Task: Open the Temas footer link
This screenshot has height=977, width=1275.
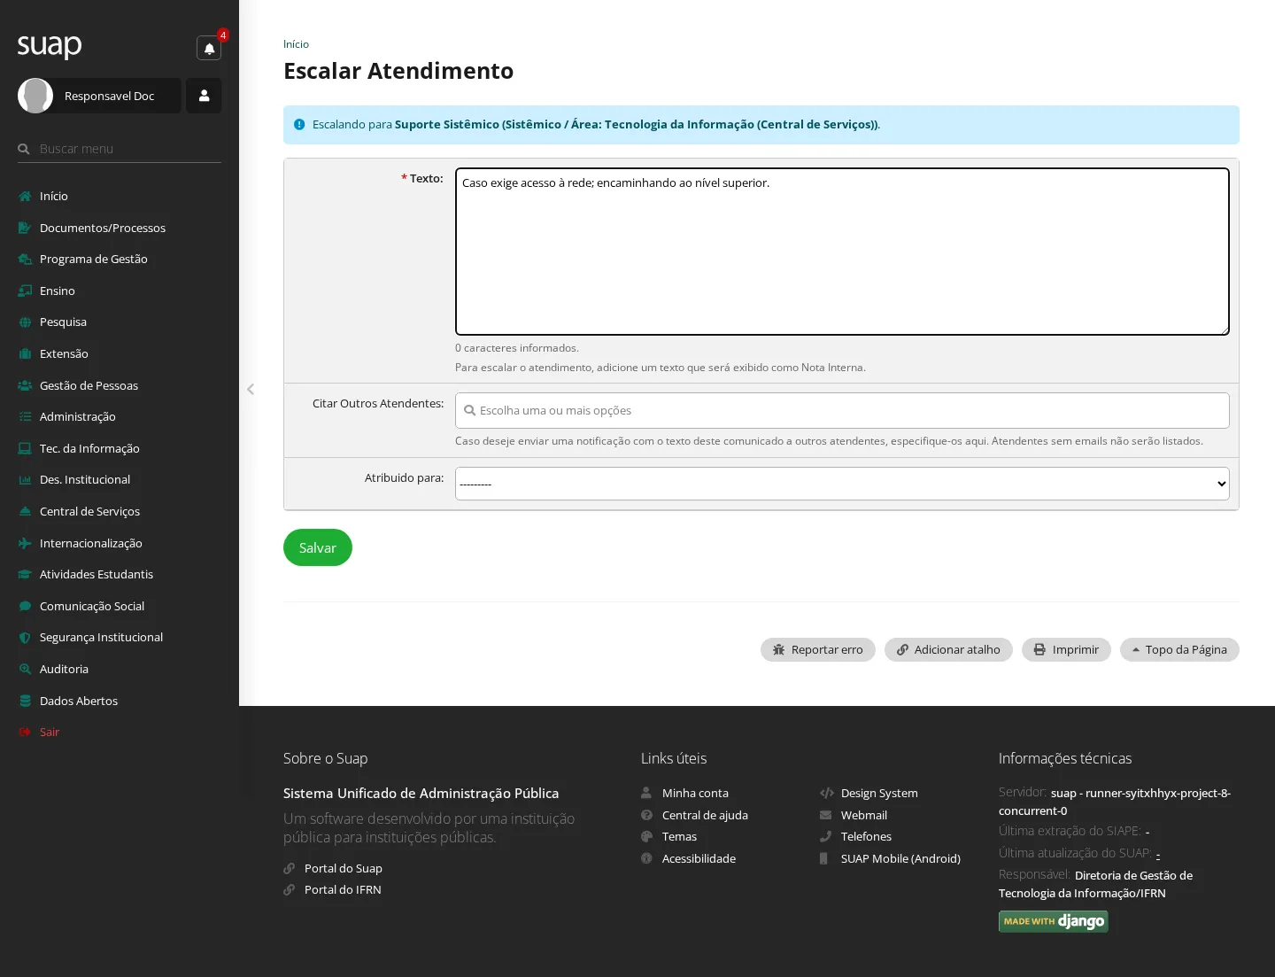Action: click(679, 836)
